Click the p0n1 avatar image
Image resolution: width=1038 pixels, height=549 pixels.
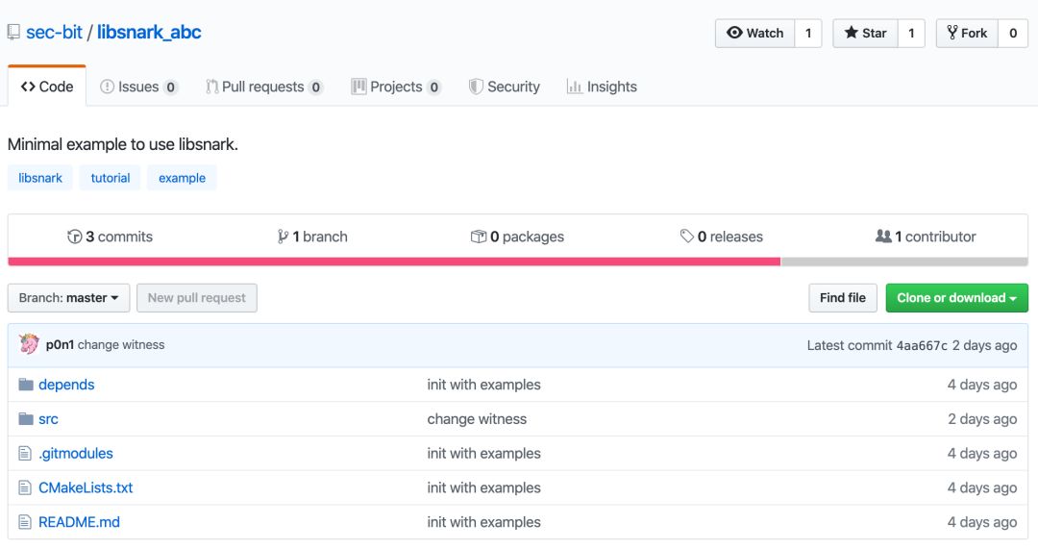click(29, 344)
